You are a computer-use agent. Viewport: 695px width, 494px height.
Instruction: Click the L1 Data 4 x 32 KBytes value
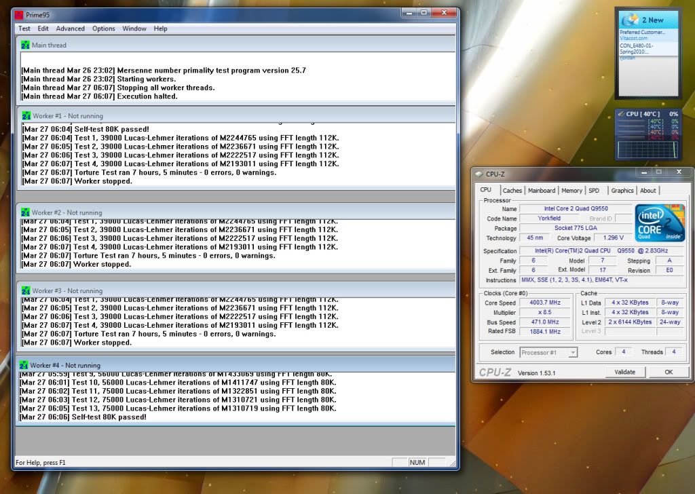[630, 303]
